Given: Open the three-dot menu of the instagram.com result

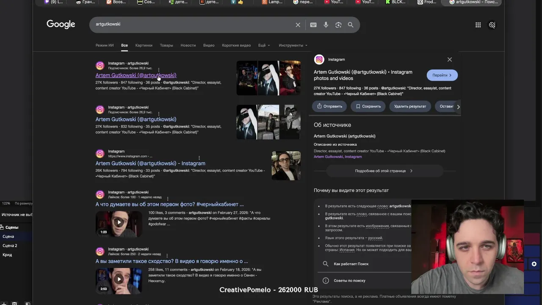Looking at the screenshot, I should [199, 158].
